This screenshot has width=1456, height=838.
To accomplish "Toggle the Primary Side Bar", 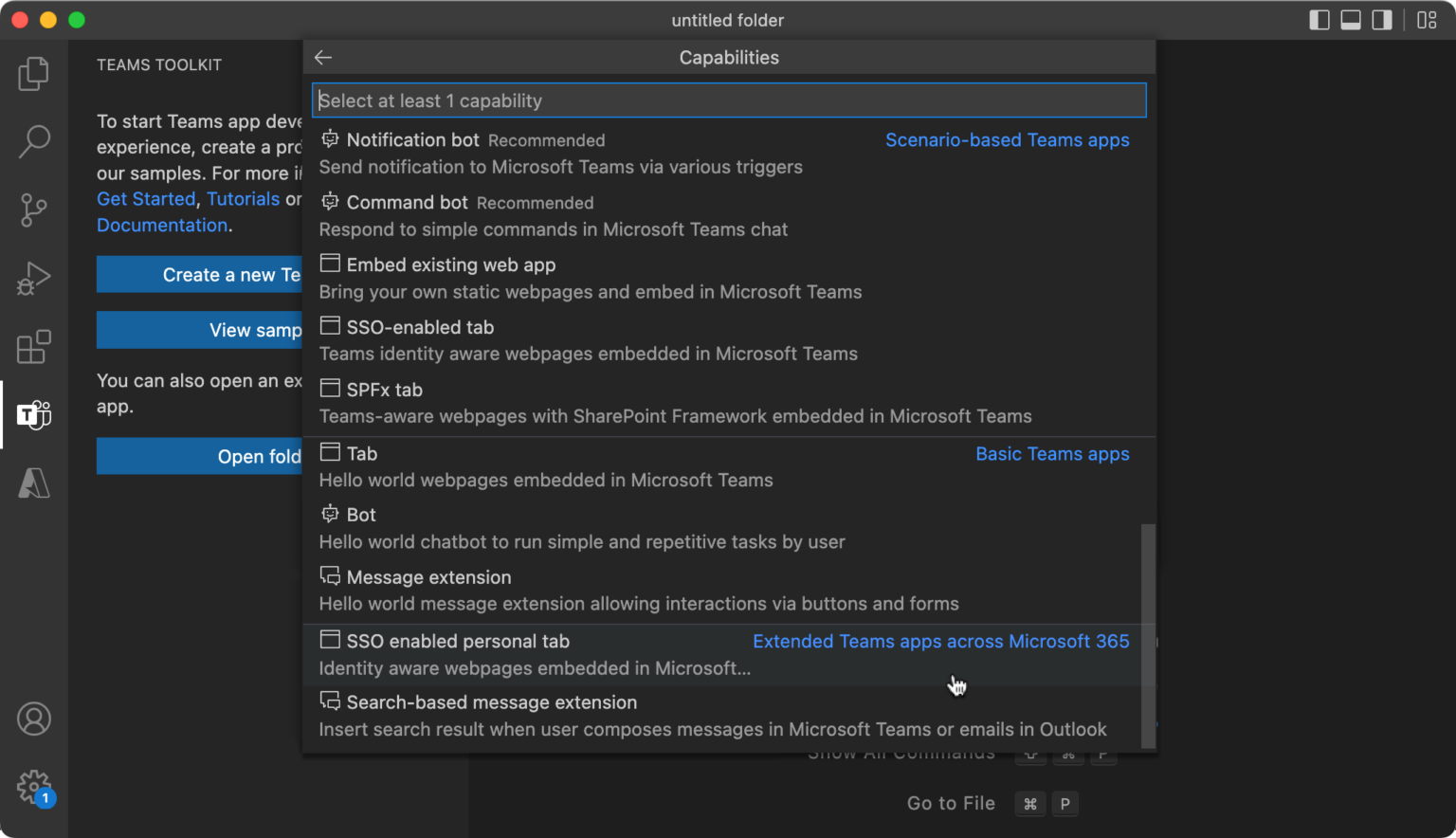I will pyautogui.click(x=1319, y=19).
